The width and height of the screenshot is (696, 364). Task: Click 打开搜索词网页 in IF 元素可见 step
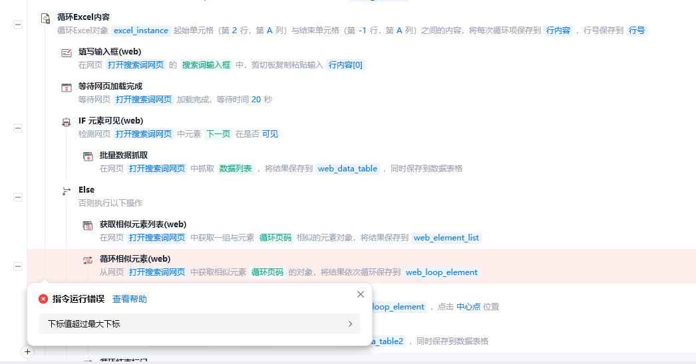143,134
